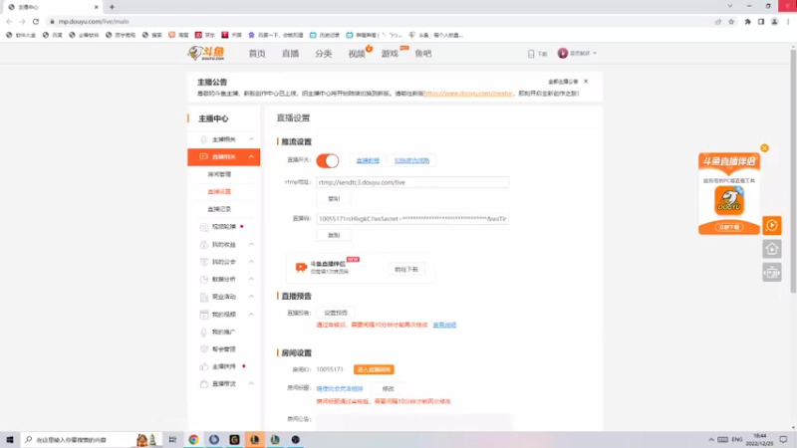797x448 pixels.
Task: Click the 商业活动 document icon
Action: coord(204,297)
